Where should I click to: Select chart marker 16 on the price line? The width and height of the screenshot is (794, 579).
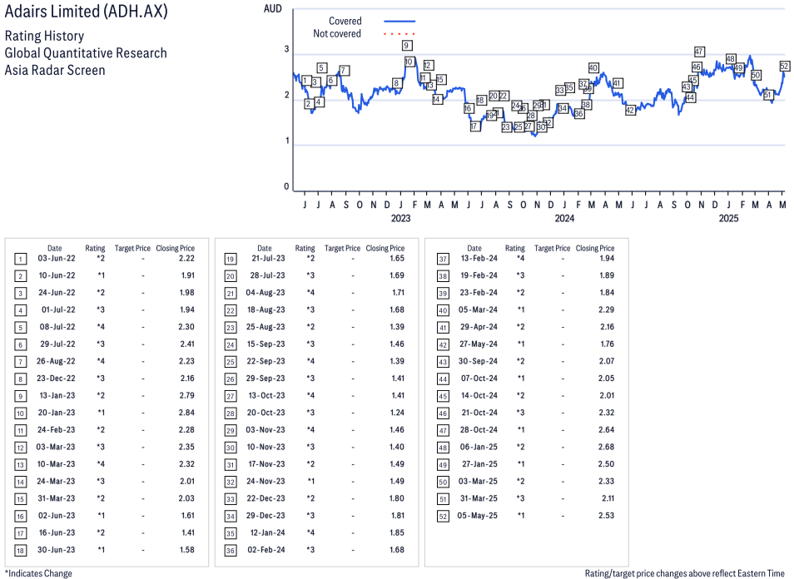(468, 108)
